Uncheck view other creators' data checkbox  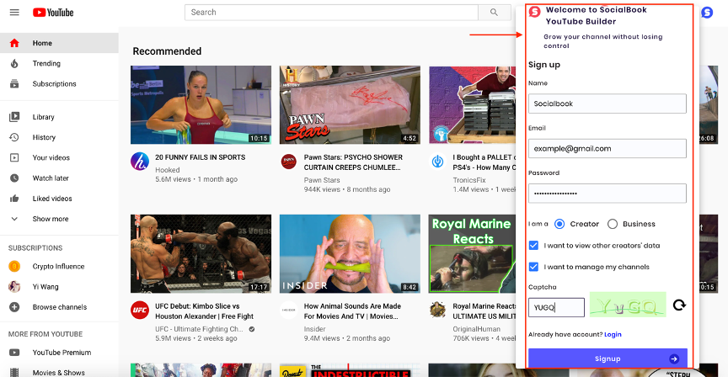pos(533,246)
